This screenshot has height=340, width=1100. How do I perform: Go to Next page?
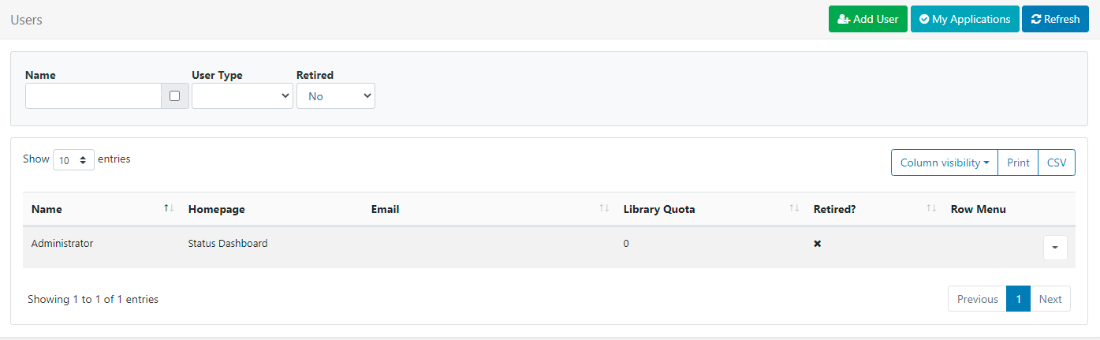[1050, 299]
